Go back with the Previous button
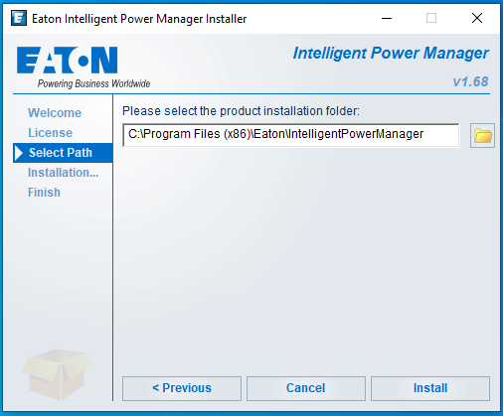 (x=182, y=388)
